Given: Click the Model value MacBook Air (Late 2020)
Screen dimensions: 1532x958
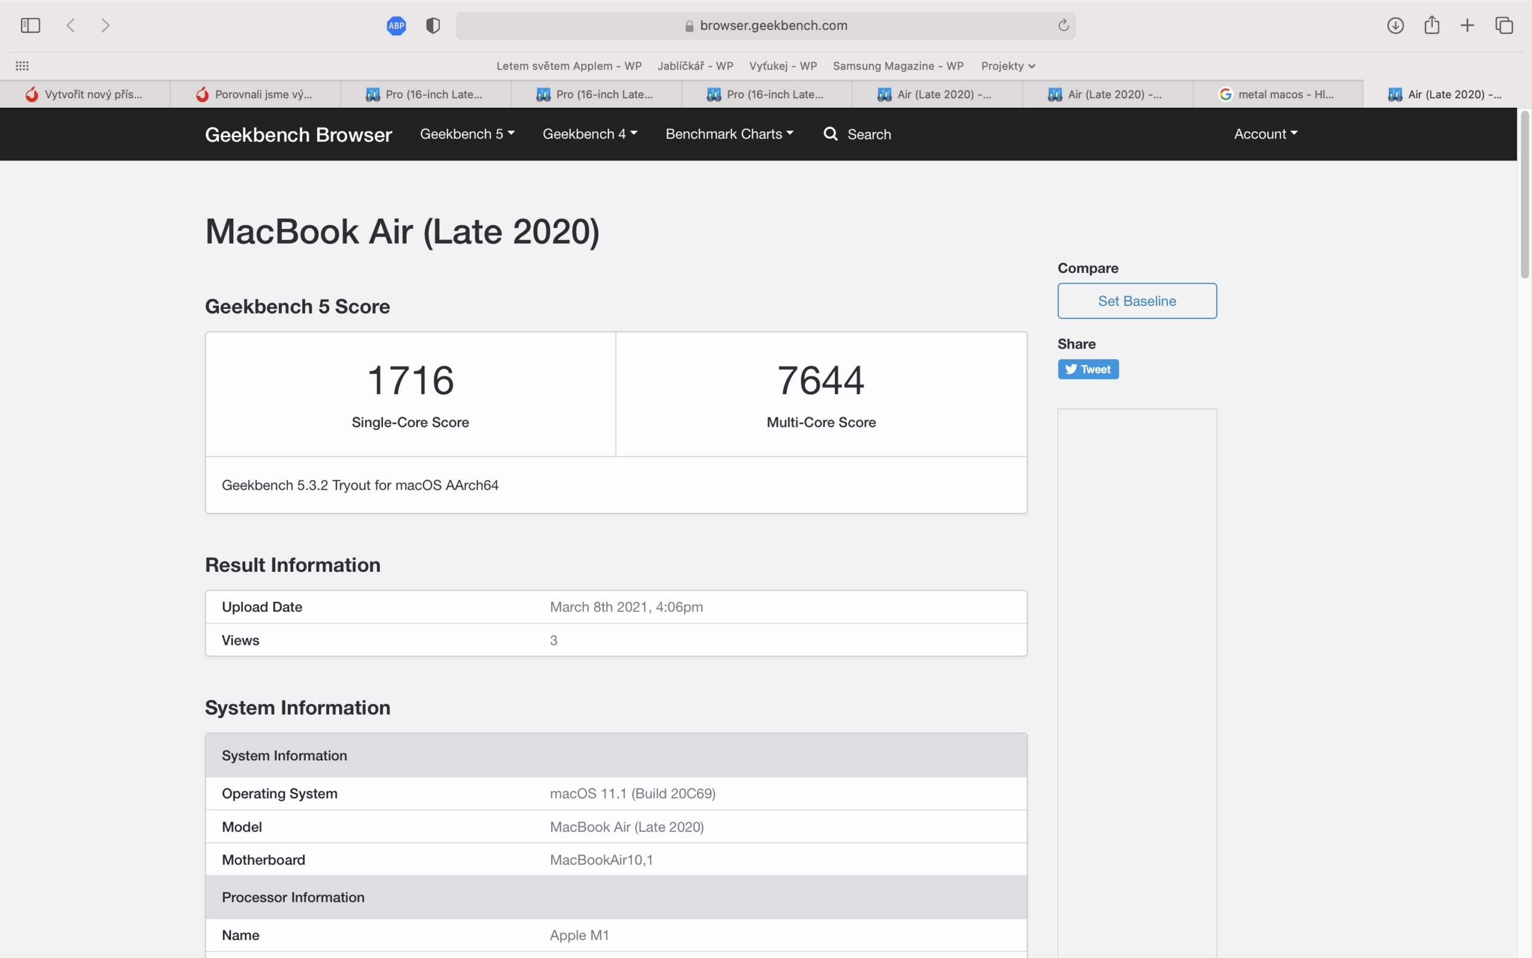Looking at the screenshot, I should (x=627, y=827).
